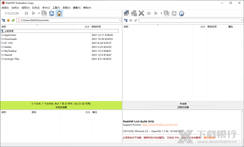Viewport: 244px width, 147px height.
Task: Open the 工具(T) menu
Action: [56, 8]
